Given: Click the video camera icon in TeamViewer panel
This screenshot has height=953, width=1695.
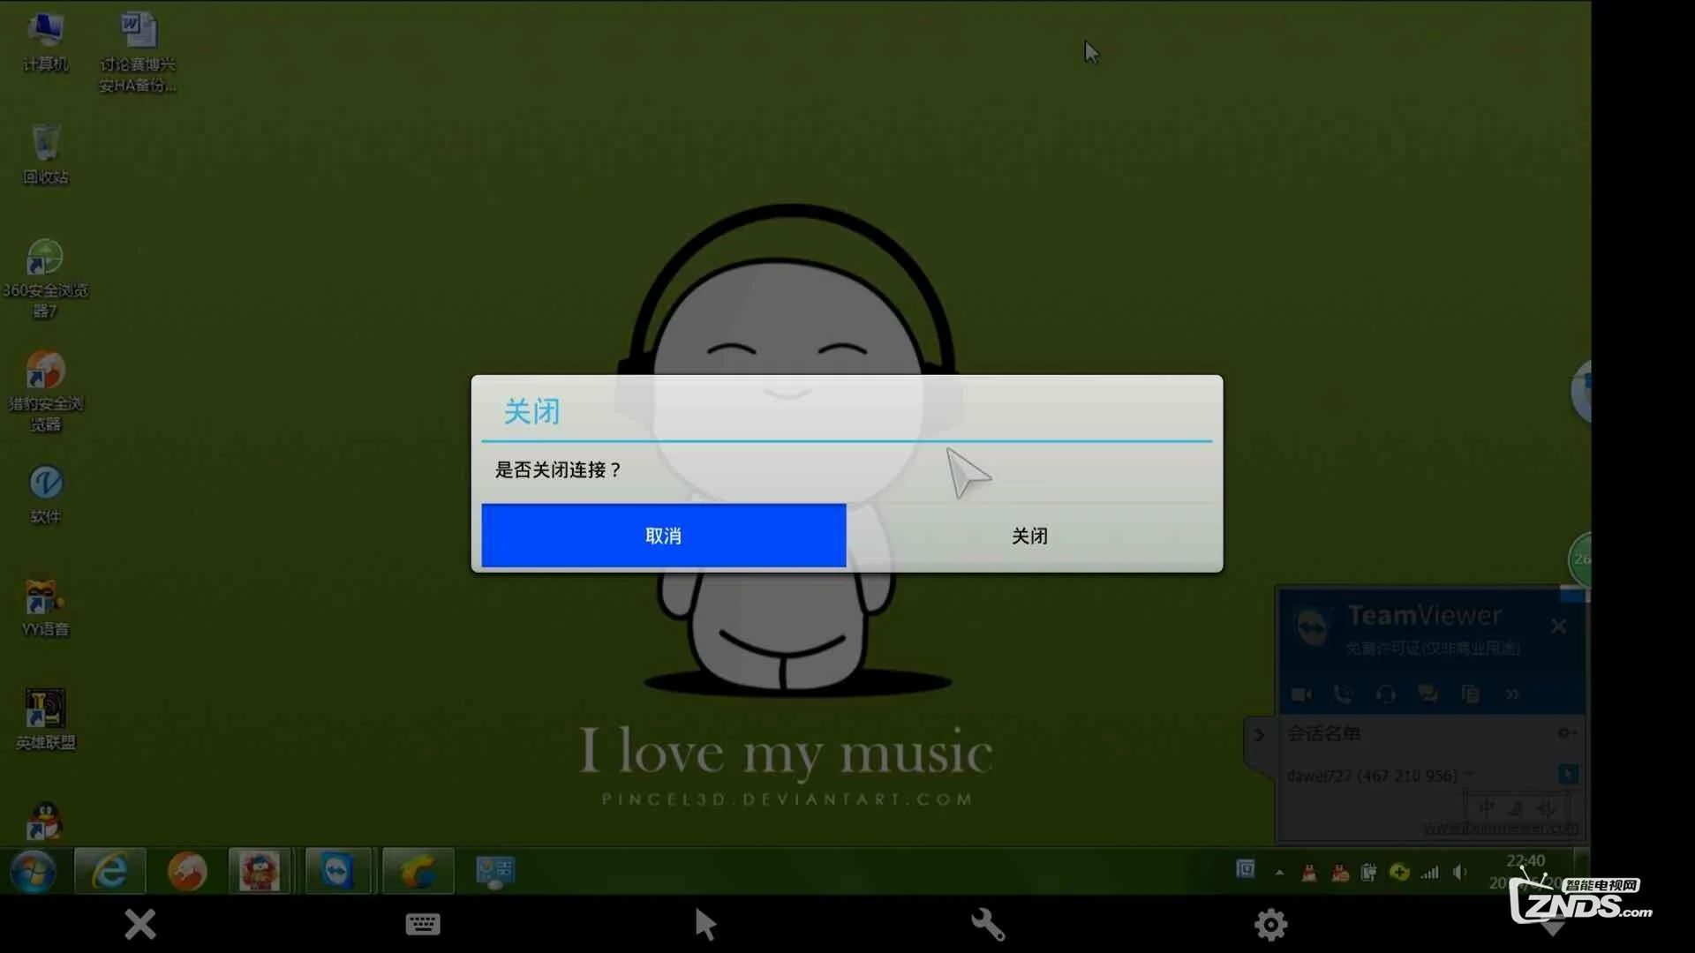Looking at the screenshot, I should (x=1301, y=694).
